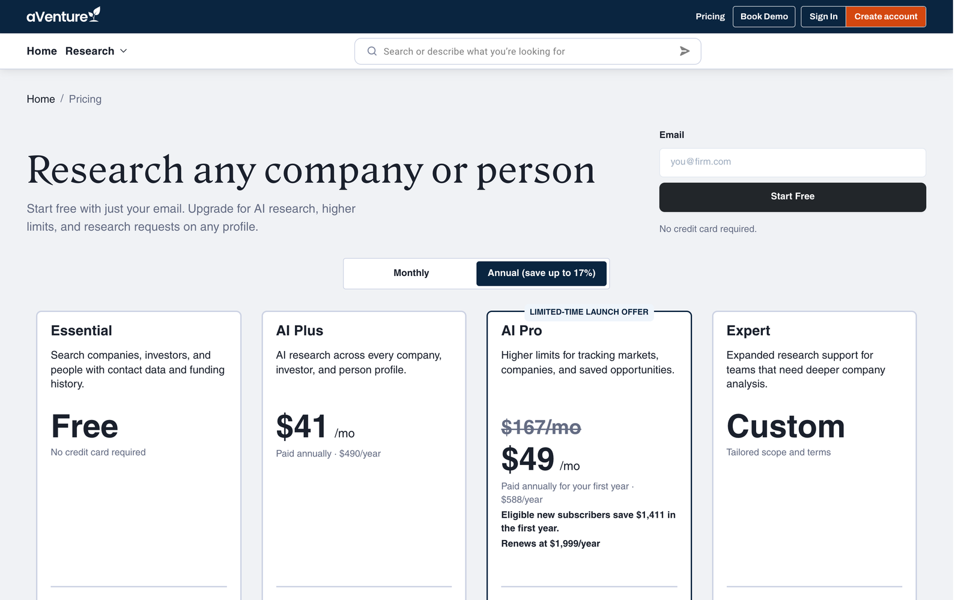Click 'No credit card required.' under Start Free
The width and height of the screenshot is (961, 600).
[x=708, y=229]
